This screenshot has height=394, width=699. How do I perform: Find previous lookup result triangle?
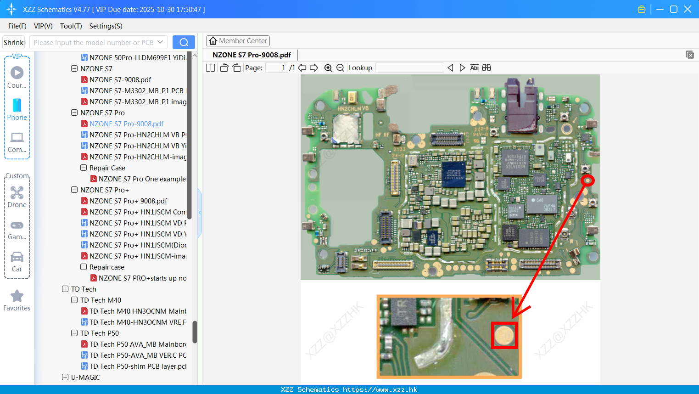click(x=450, y=68)
